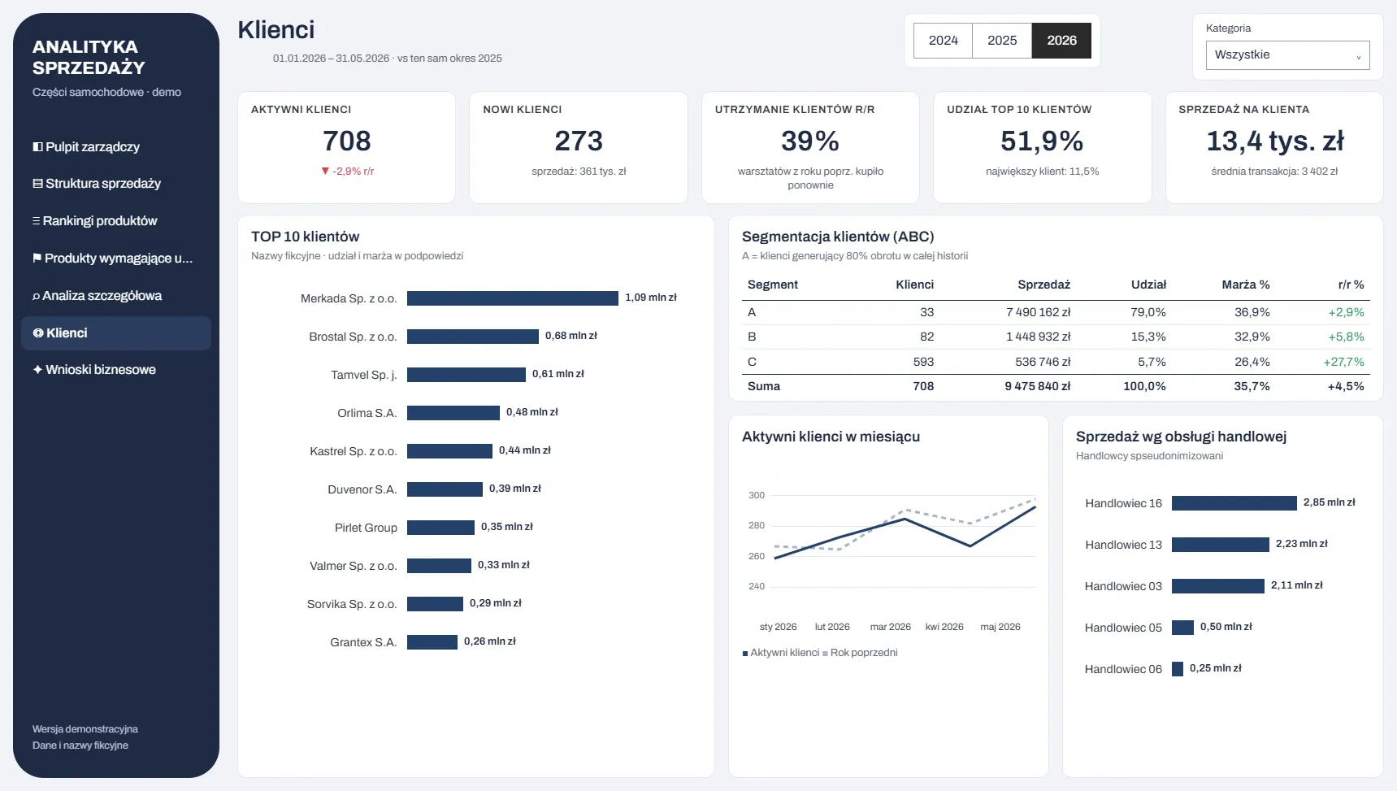The height and width of the screenshot is (791, 1397).
Task: Click the Brostal Sp. z o.o. bar
Action: point(473,337)
